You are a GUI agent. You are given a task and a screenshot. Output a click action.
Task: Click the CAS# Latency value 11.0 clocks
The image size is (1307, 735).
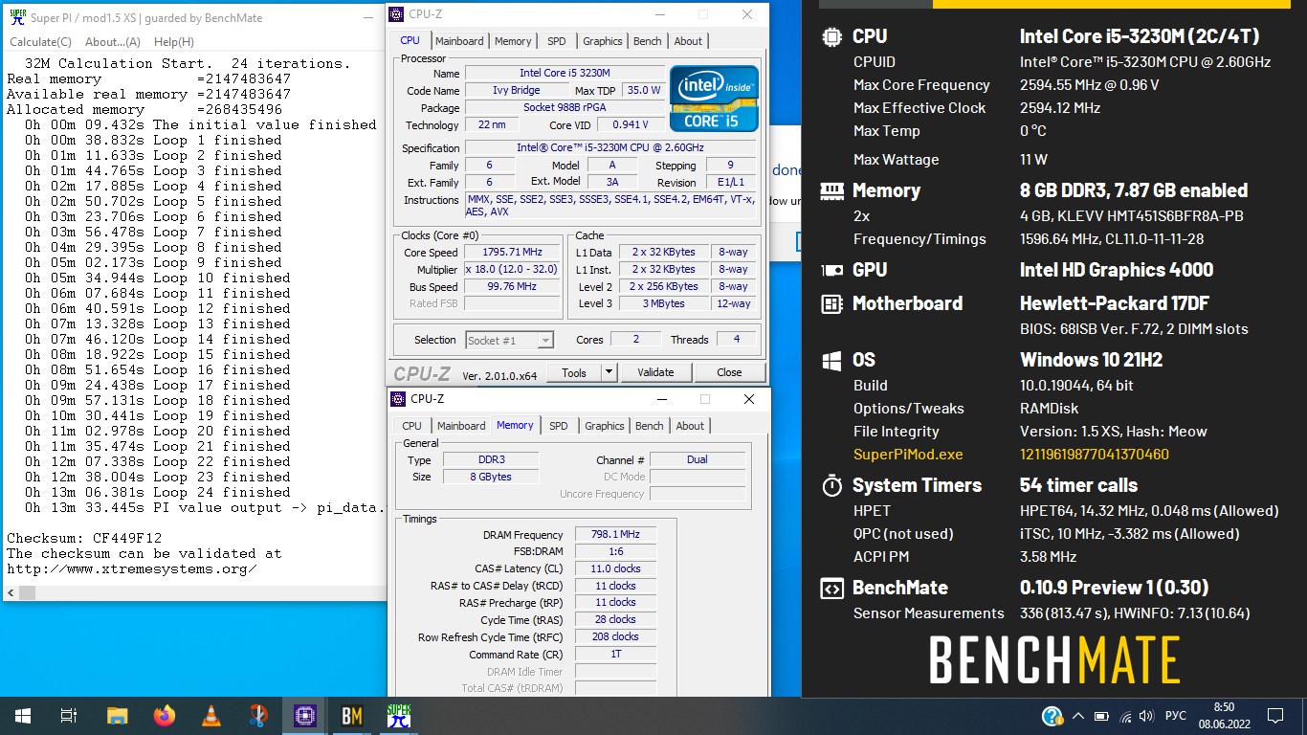point(615,568)
